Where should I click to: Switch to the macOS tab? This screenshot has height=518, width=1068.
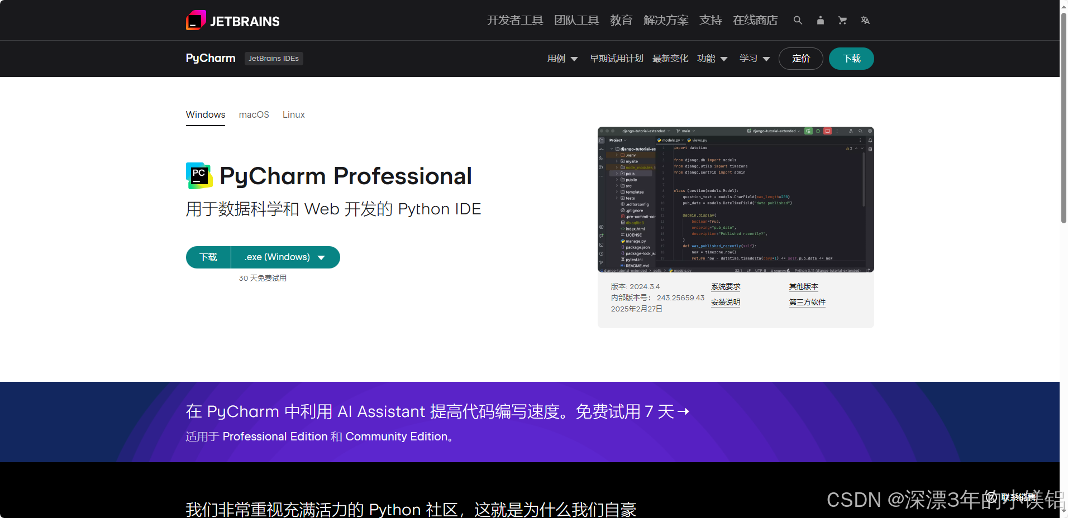[x=254, y=114]
